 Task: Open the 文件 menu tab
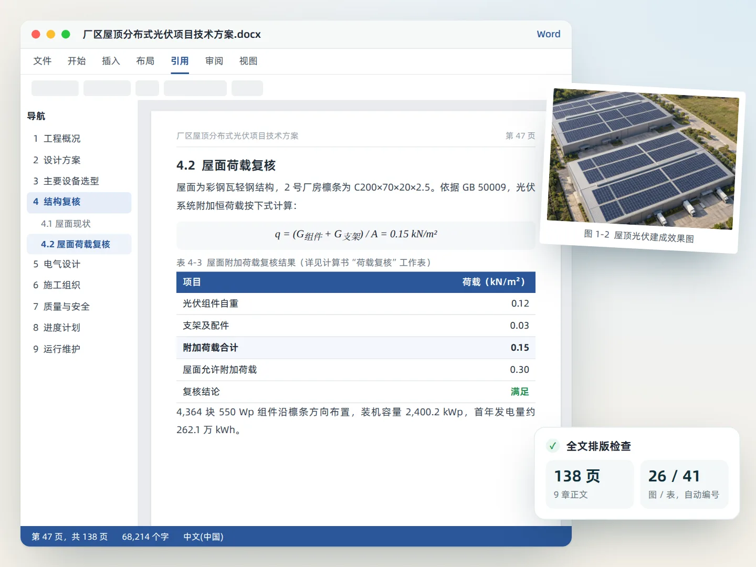[x=42, y=61]
